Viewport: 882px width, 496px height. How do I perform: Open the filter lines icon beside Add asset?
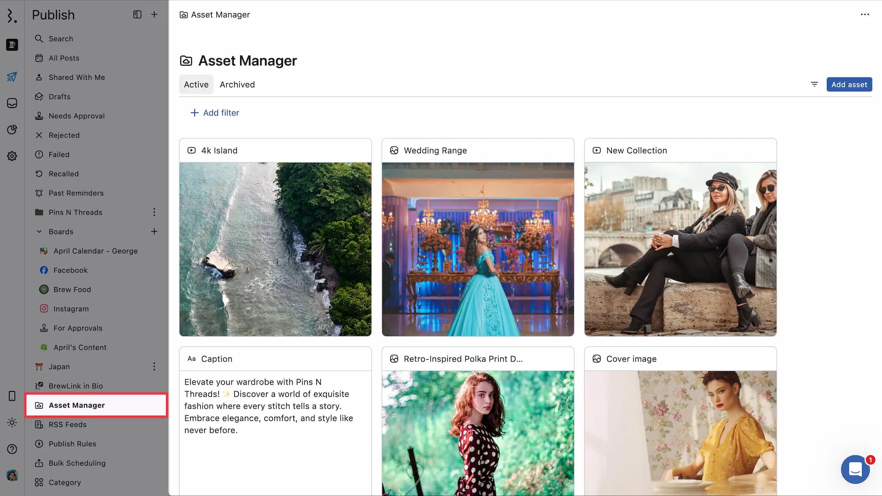(x=814, y=84)
